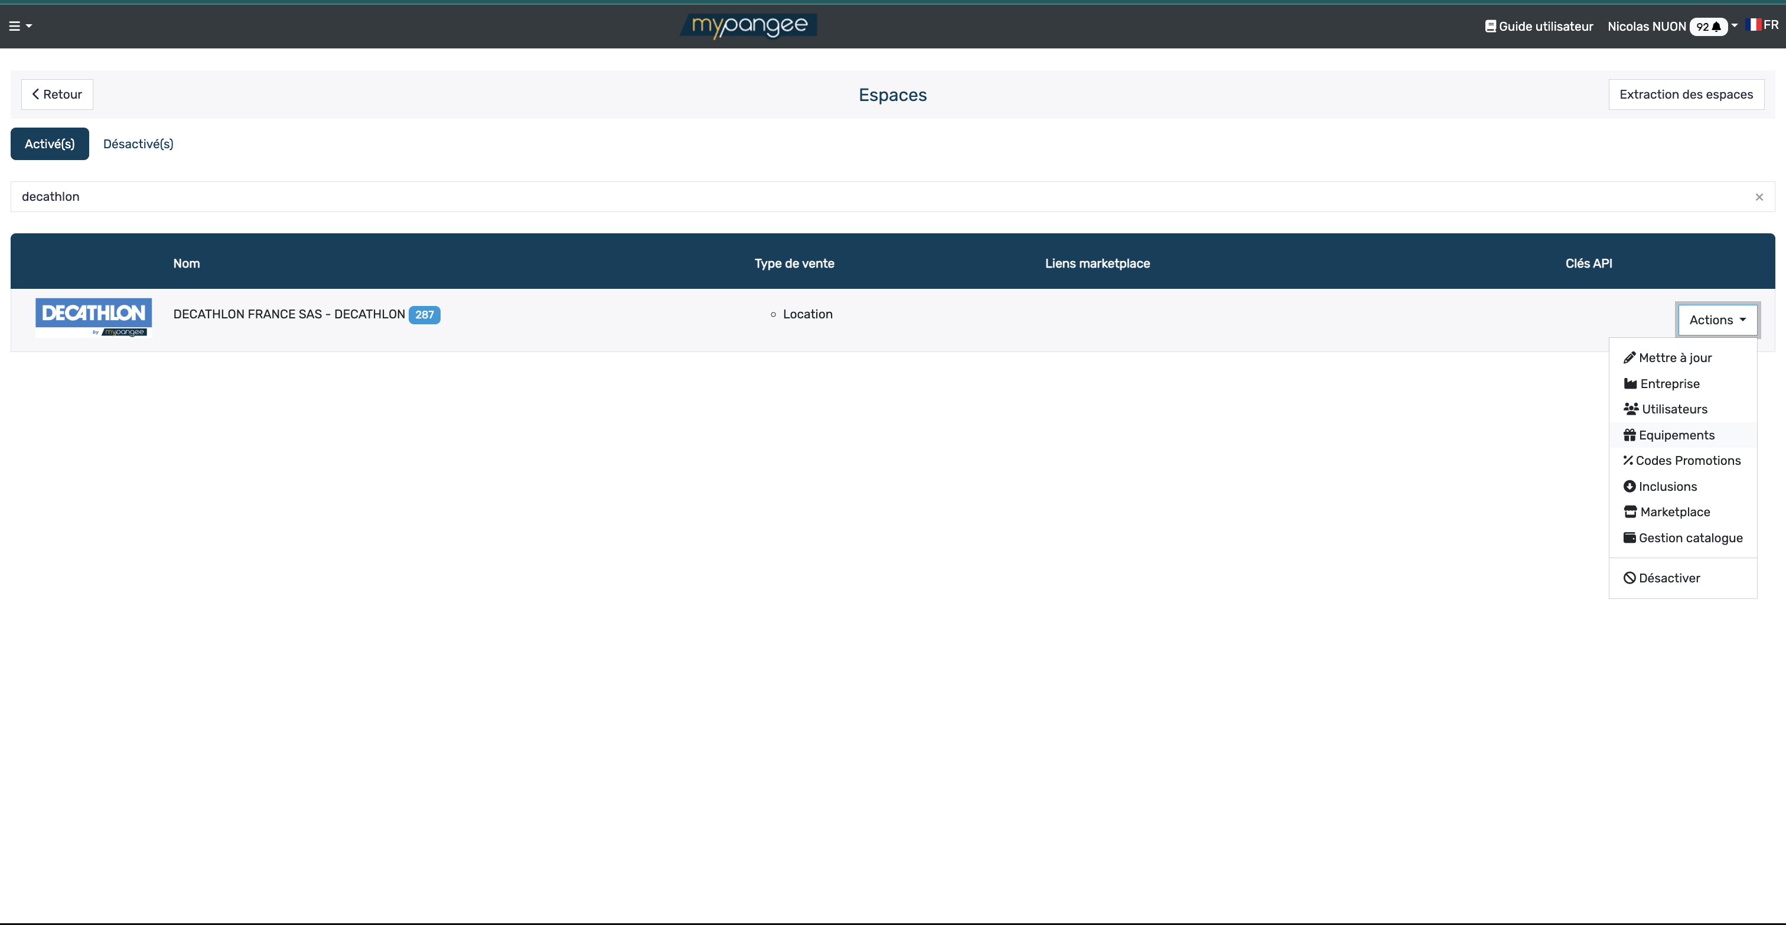Image resolution: width=1786 pixels, height=925 pixels.
Task: Collapse the Actions dropdown button
Action: [x=1717, y=320]
